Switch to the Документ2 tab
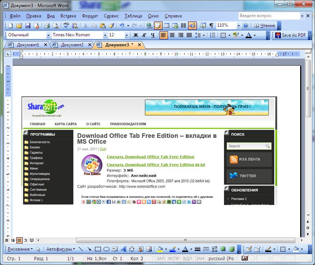This screenshot has height=265, width=315. pos(72,45)
